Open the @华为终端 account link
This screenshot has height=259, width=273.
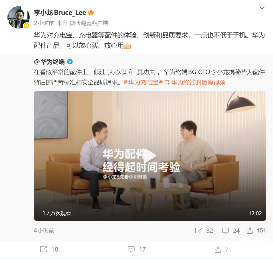(x=49, y=62)
